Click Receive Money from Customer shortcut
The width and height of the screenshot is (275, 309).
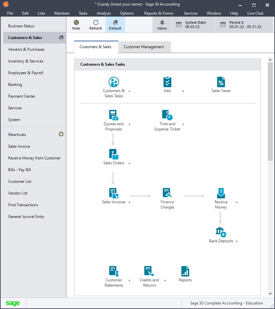tap(34, 158)
